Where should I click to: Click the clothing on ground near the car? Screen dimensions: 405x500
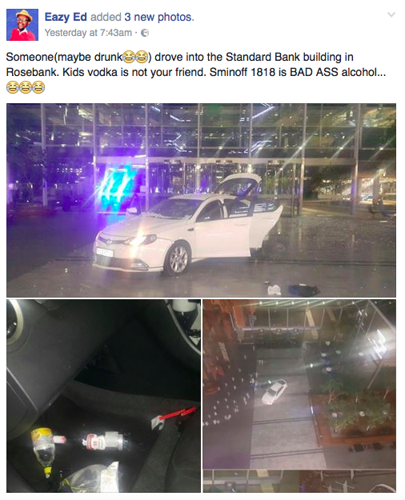(303, 290)
